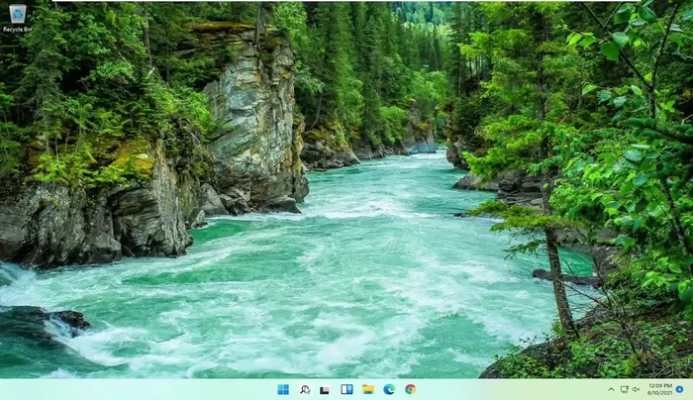Click the Recycle Bin text label
Screen dimensions: 693x400
click(x=17, y=30)
